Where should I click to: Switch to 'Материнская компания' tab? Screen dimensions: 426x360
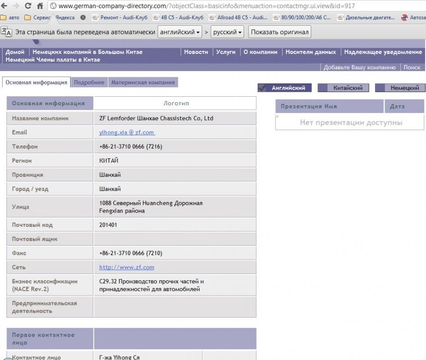(143, 82)
